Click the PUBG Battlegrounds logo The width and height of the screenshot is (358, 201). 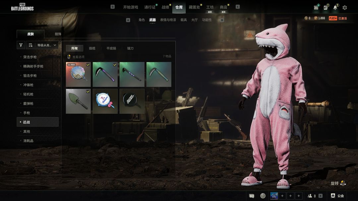pyautogui.click(x=22, y=7)
